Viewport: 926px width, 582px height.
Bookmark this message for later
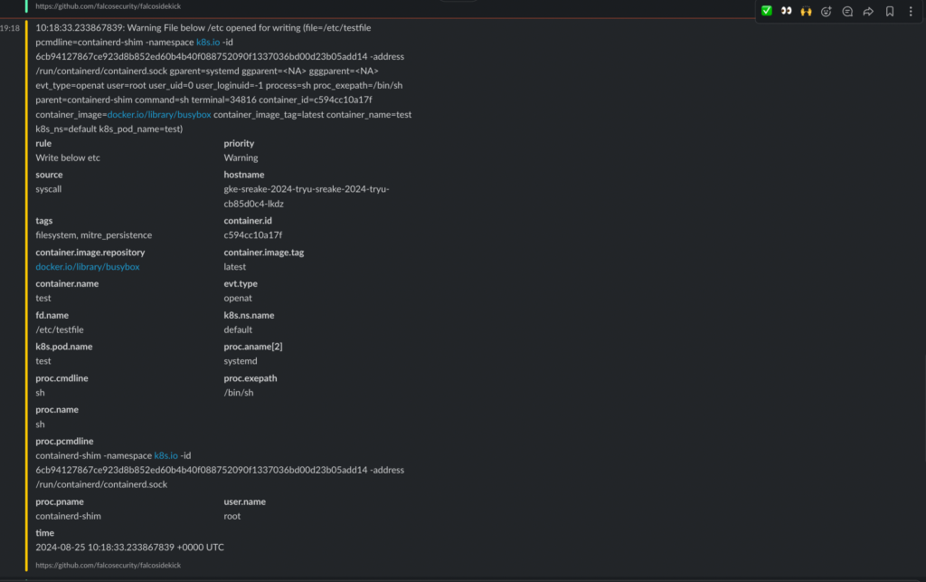point(890,11)
